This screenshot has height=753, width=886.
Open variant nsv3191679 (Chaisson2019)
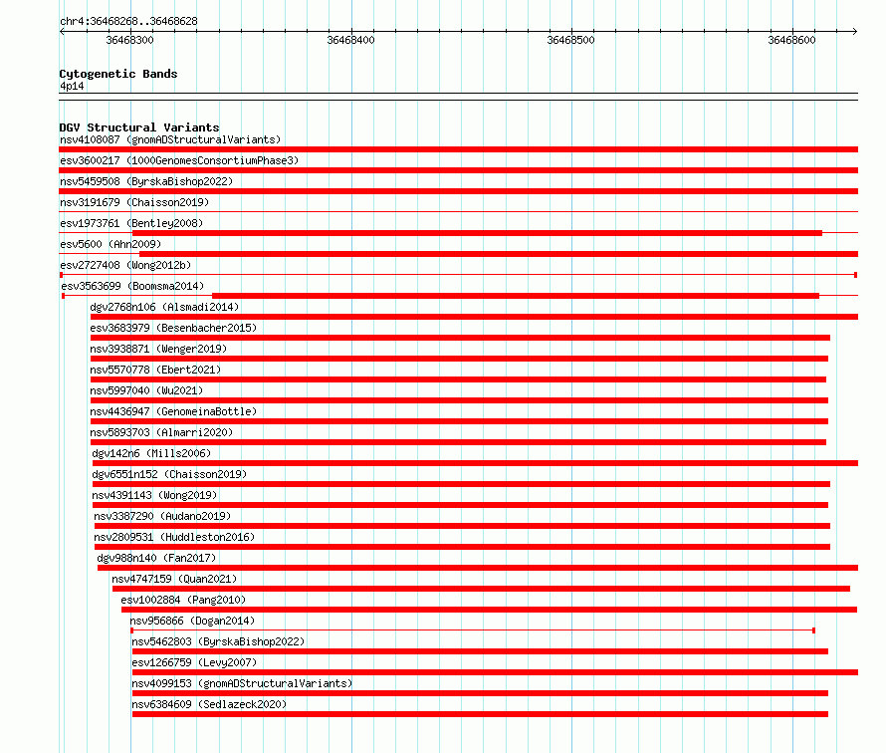point(134,202)
